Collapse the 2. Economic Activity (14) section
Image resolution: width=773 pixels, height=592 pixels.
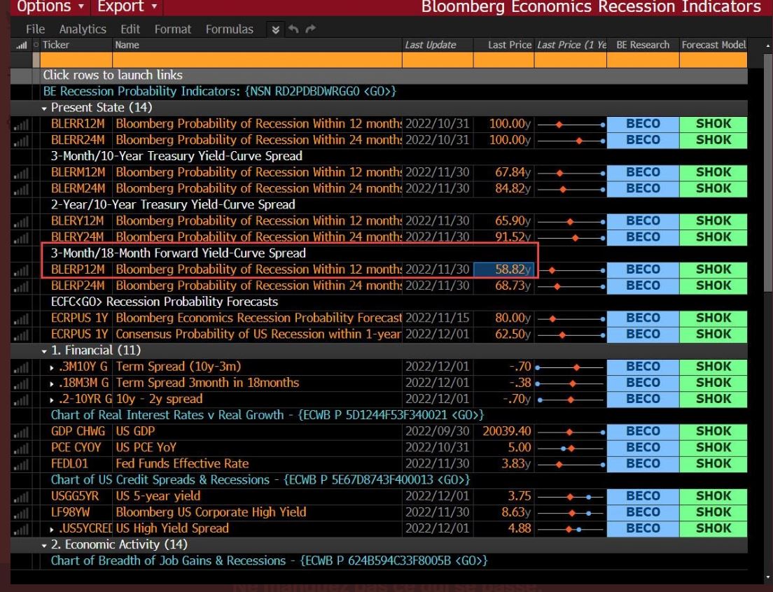[x=44, y=545]
